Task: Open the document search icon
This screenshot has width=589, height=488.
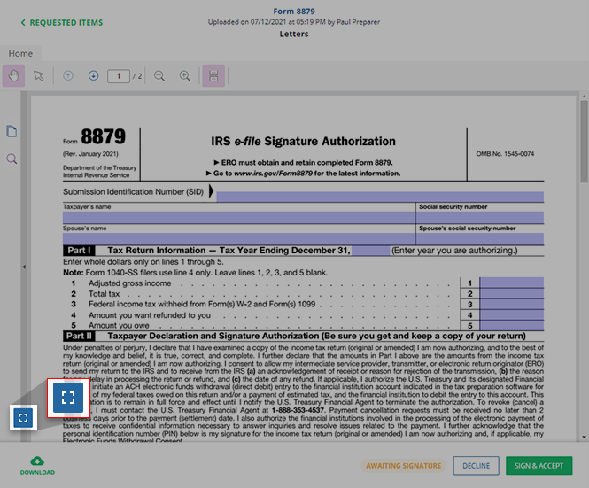Action: pos(12,159)
